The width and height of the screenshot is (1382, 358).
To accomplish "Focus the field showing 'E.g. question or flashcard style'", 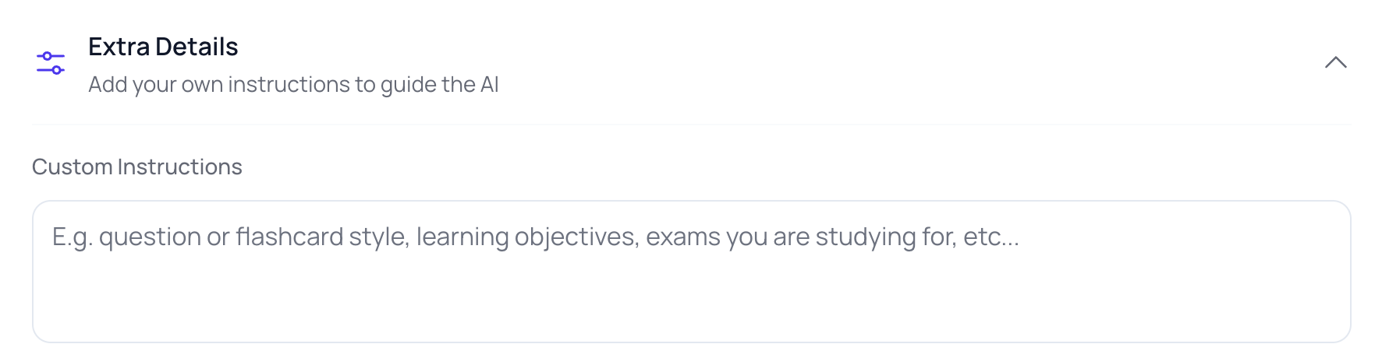I will pos(691,272).
